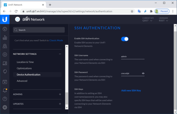The image size is (177, 114).
Task: Open the Extensions puzzle icon
Action: point(151,11)
